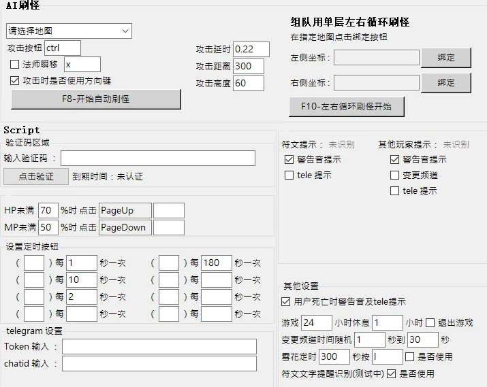Enable tele 提示 under 符文提示
The image size is (487, 387).
pyautogui.click(x=289, y=175)
